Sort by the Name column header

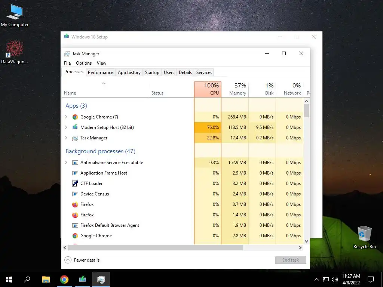(105, 89)
